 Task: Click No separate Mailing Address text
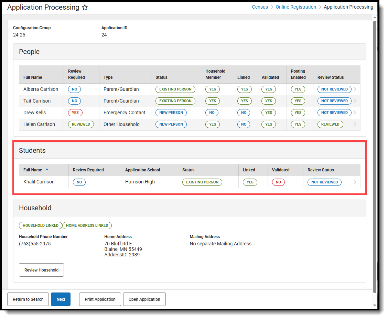[220, 244]
